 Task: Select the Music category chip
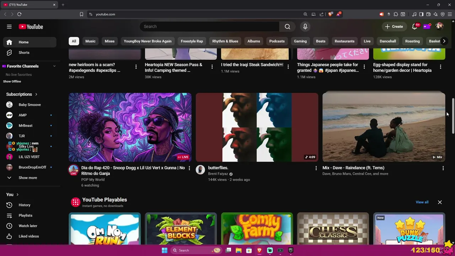point(90,41)
